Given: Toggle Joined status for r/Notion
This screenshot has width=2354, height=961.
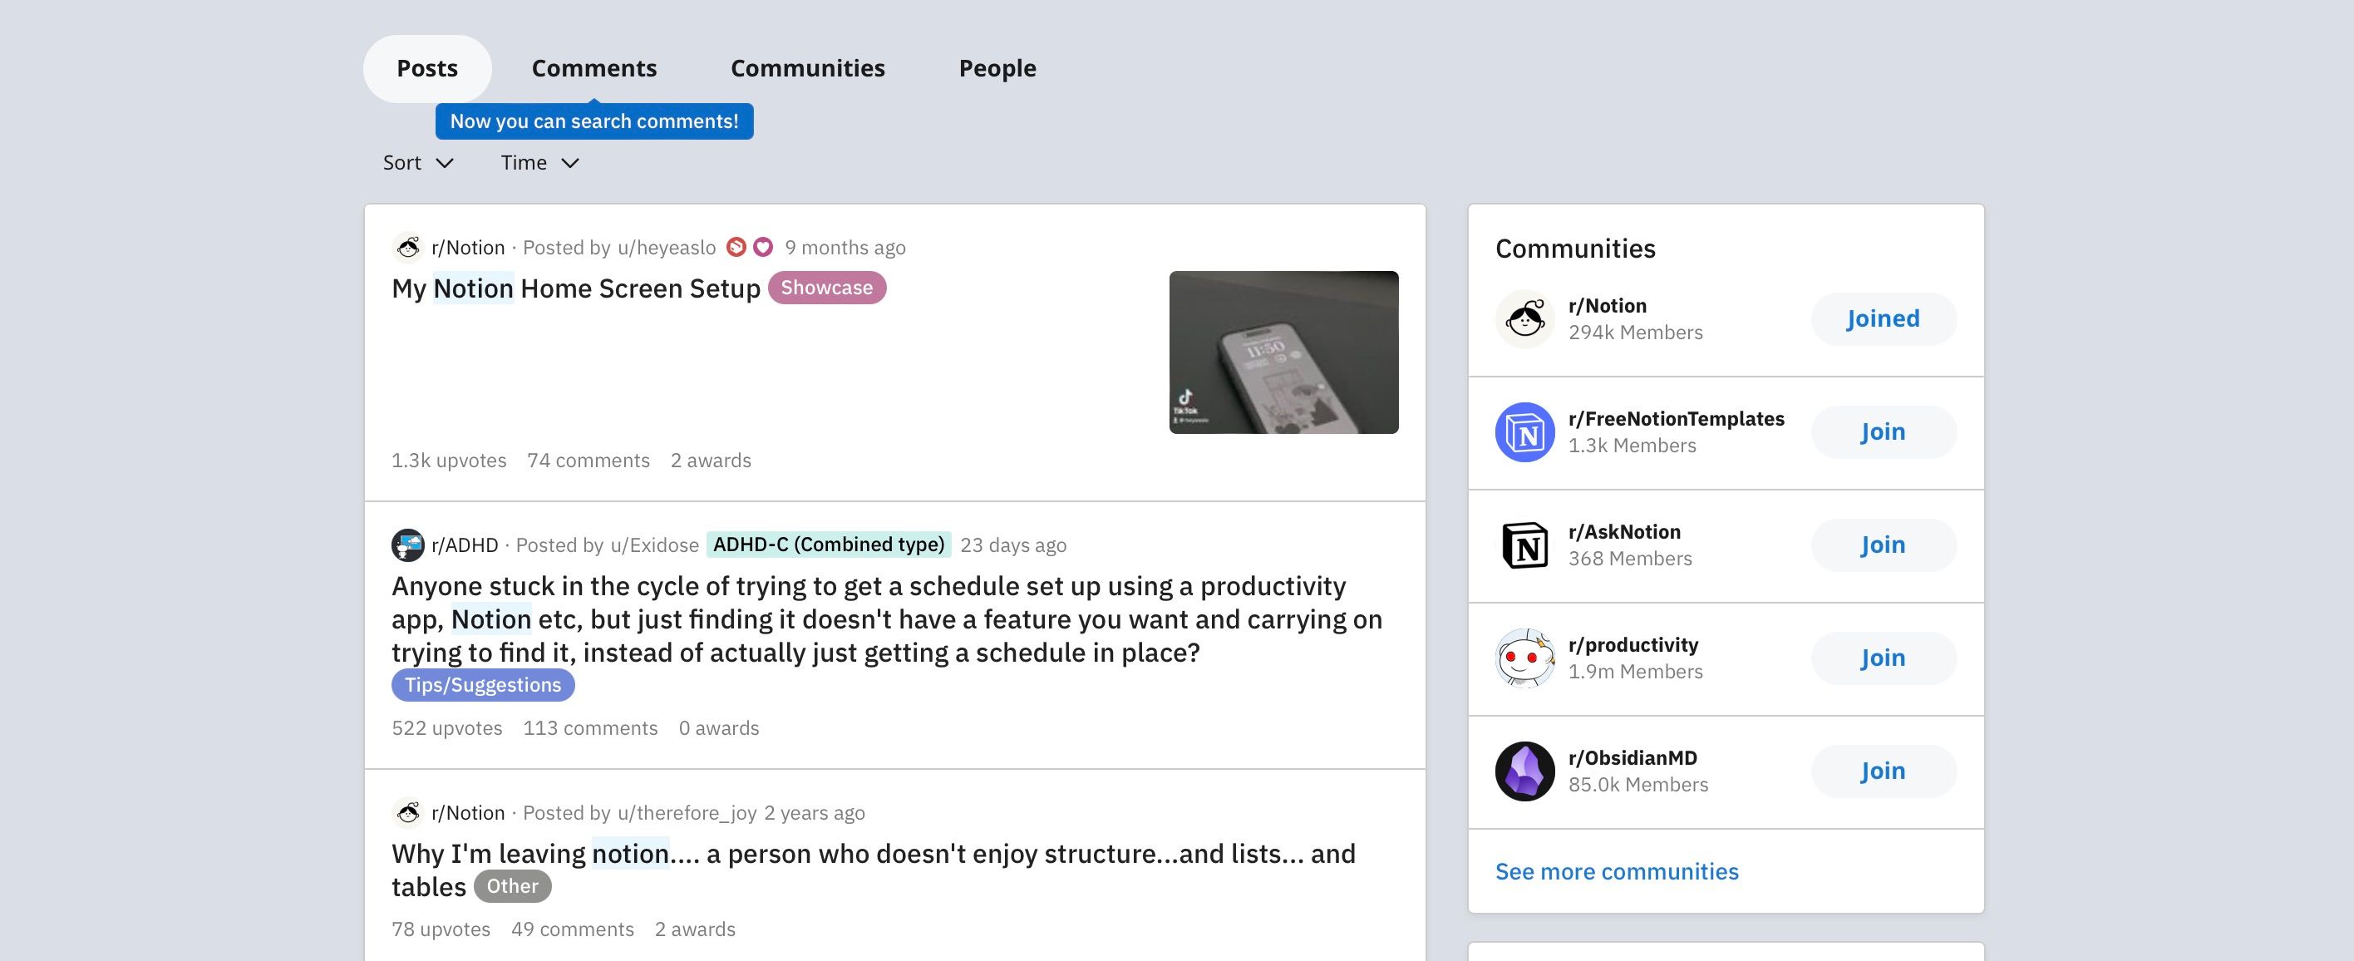Looking at the screenshot, I should (1883, 319).
